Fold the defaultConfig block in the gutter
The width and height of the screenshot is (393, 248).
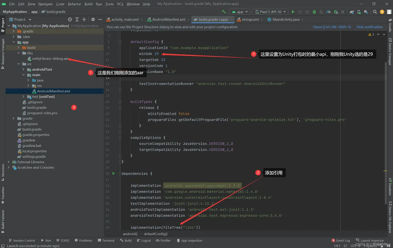coord(120,42)
